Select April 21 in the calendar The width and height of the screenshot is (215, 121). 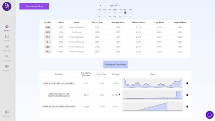coord(125,16)
